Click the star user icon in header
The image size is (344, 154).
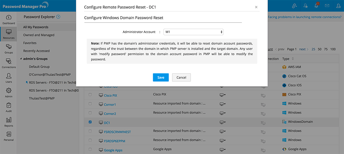(305, 6)
